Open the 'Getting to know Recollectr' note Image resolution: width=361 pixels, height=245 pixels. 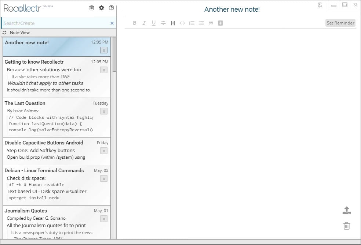coord(56,77)
